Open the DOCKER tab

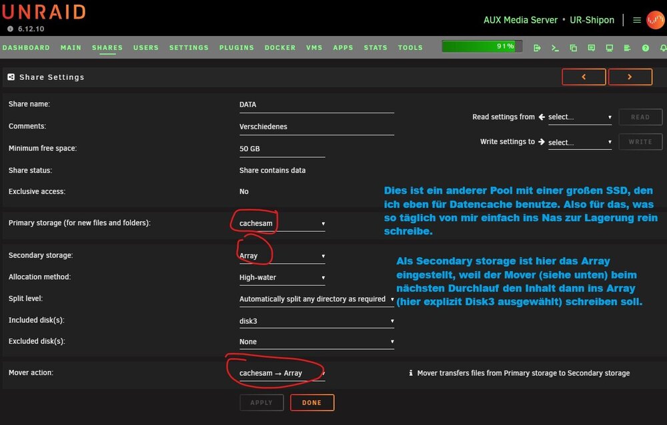pyautogui.click(x=280, y=47)
